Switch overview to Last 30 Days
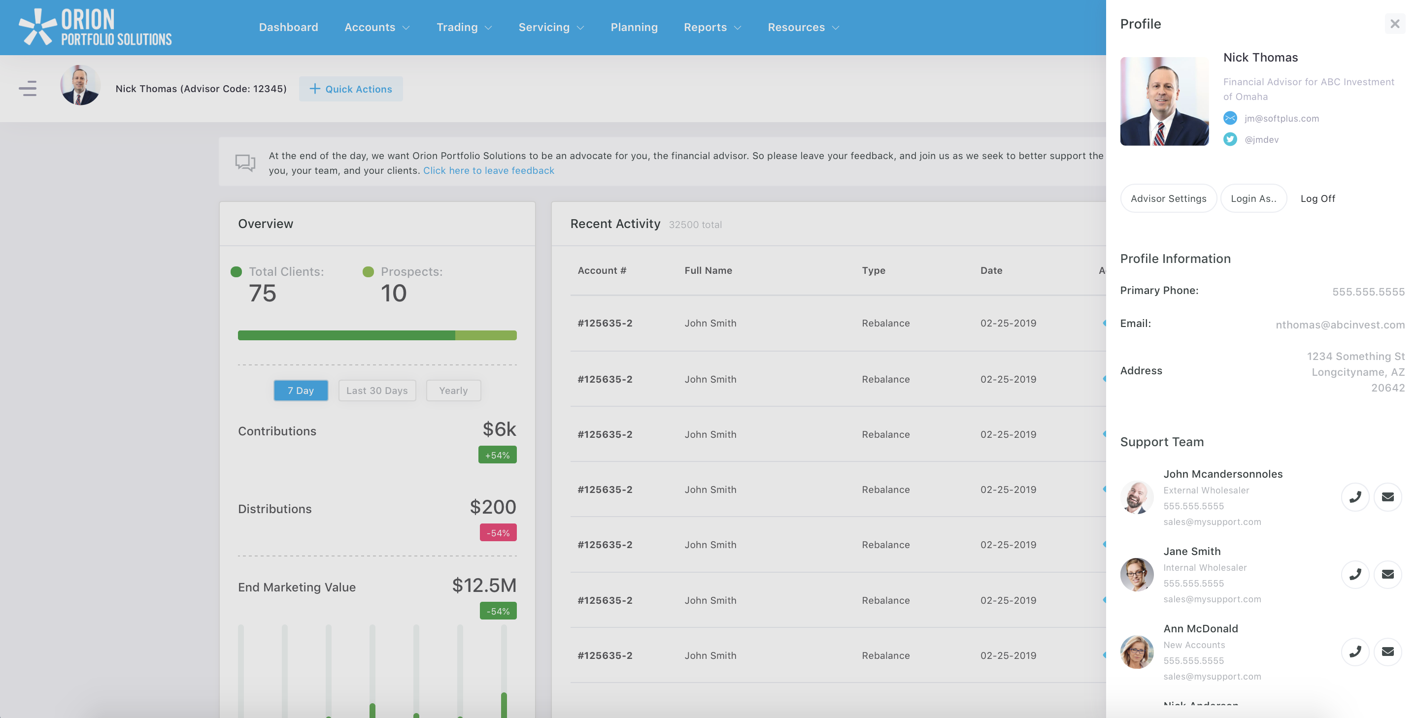The image size is (1418, 718). [376, 390]
